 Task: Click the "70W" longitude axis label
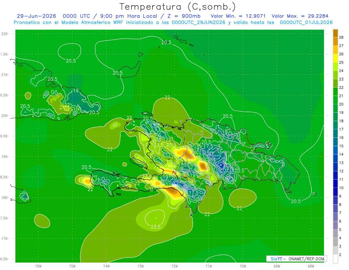(243, 266)
